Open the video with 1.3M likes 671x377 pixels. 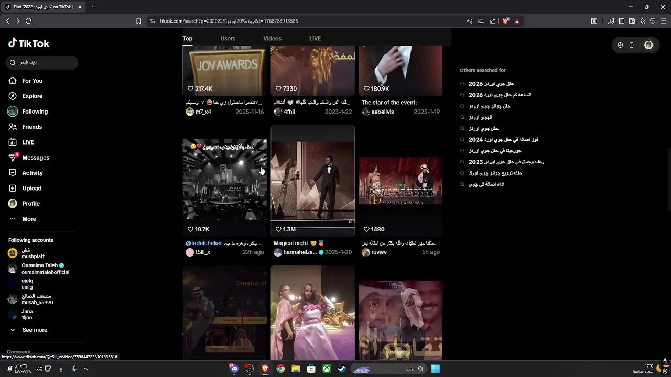tap(312, 181)
